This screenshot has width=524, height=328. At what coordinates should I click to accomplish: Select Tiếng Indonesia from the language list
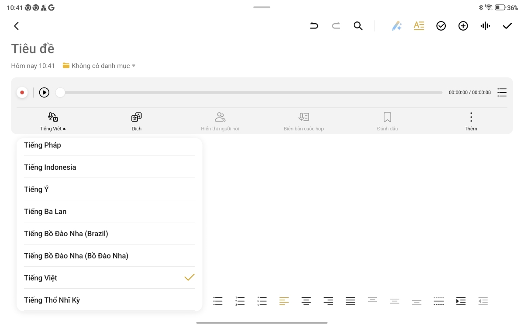(x=109, y=167)
